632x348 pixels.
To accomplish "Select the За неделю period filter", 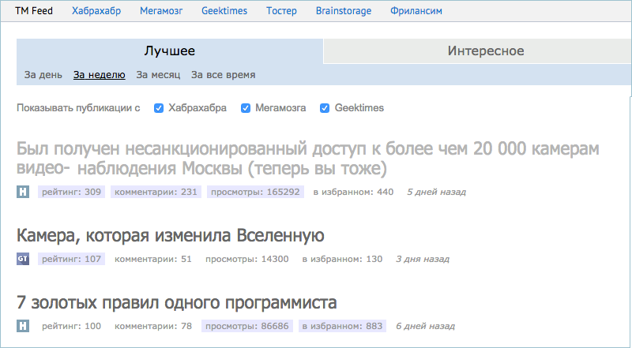I will pos(100,75).
